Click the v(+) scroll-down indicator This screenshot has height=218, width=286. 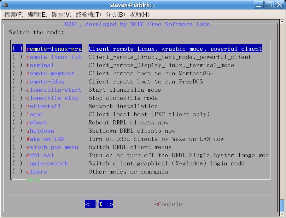coord(33,180)
